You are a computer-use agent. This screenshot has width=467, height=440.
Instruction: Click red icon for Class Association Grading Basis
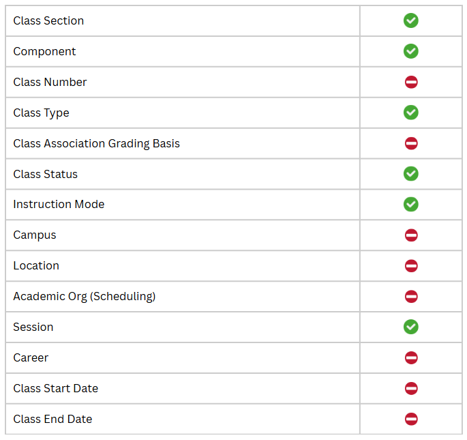[x=411, y=143]
